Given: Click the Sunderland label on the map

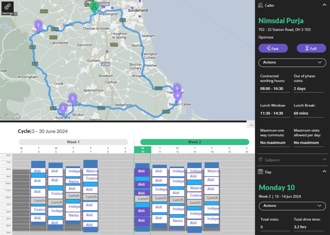Looking at the screenshot, I should tap(138, 10).
